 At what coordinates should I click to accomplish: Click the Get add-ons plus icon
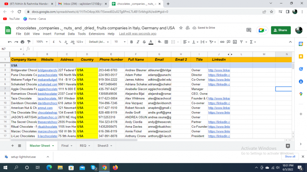[301, 114]
